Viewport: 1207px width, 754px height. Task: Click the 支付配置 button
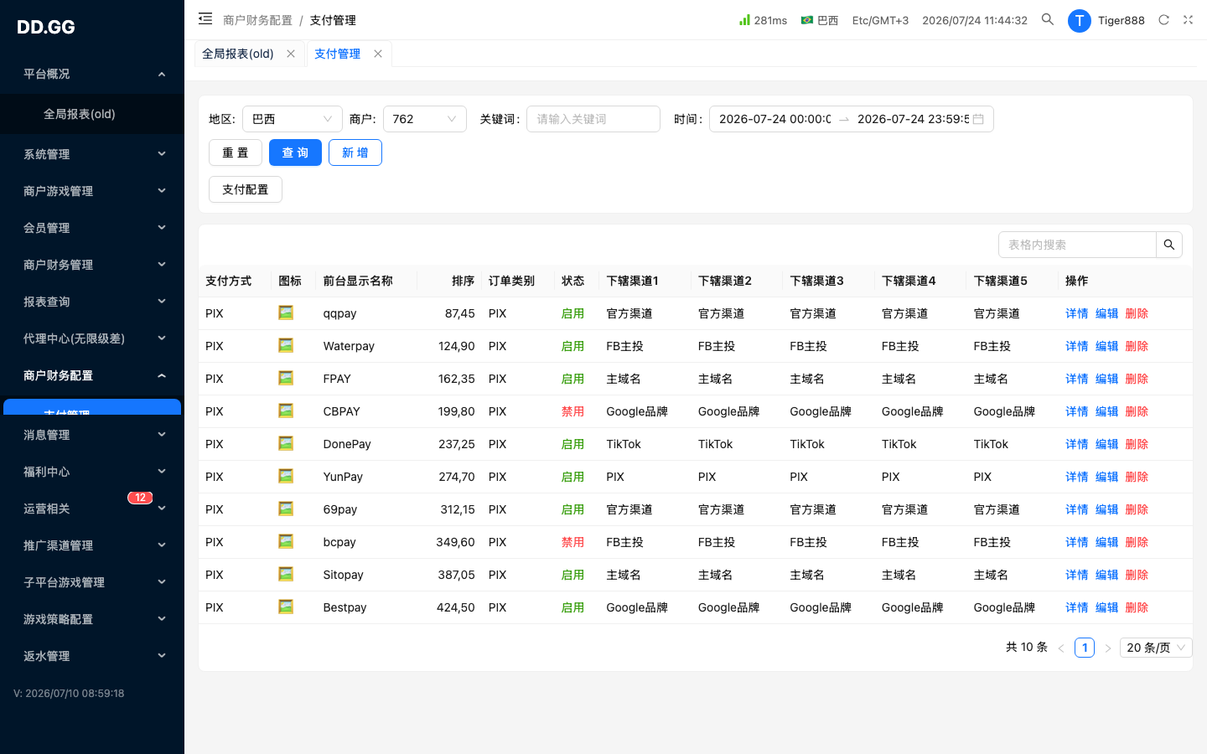pyautogui.click(x=246, y=189)
